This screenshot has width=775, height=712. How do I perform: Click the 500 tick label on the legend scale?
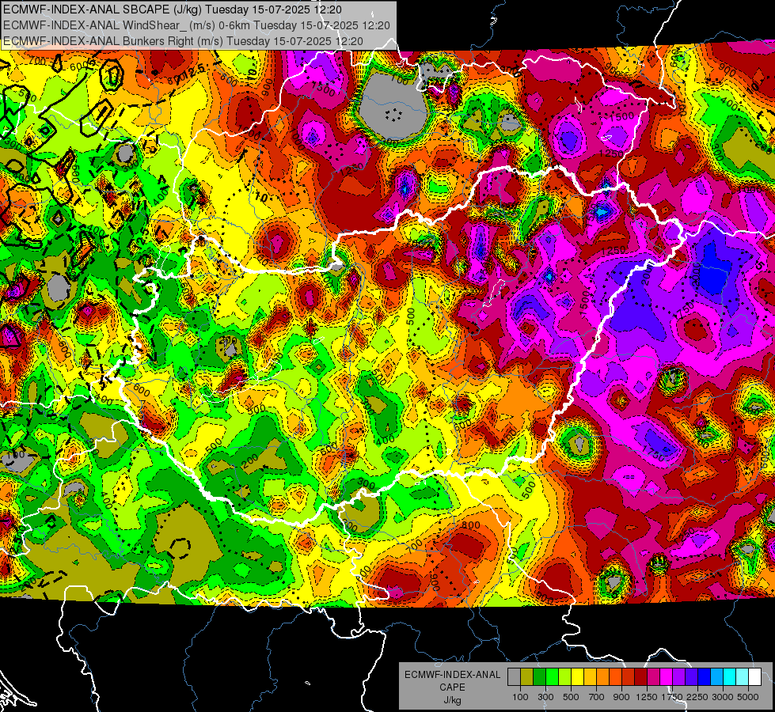(571, 697)
